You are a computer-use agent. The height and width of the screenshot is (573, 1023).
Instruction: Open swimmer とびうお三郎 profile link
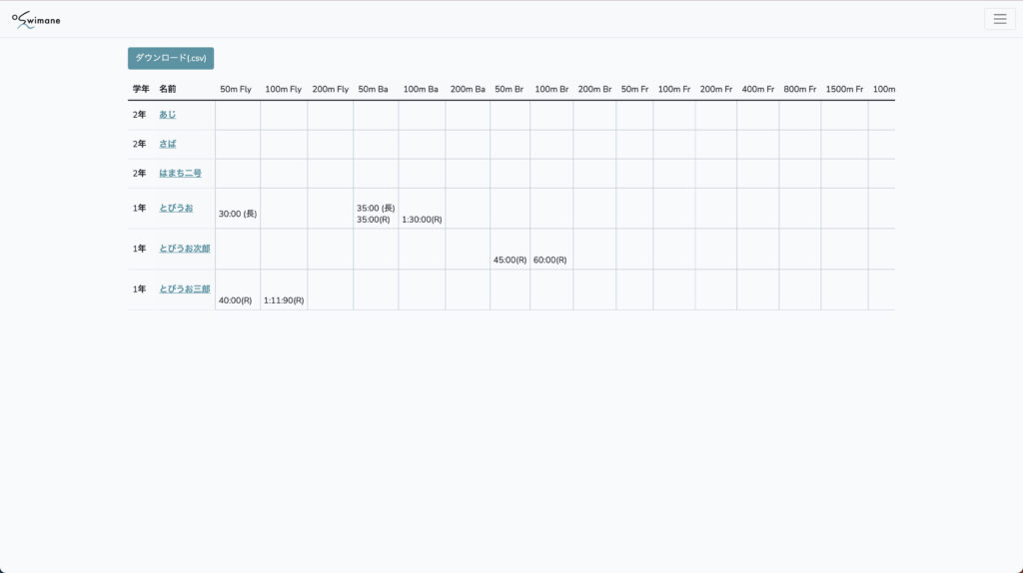[x=185, y=288]
